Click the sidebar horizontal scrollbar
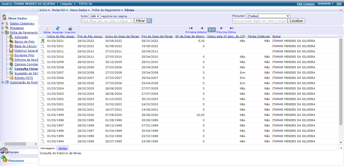The image size is (344, 166). pyautogui.click(x=15, y=144)
